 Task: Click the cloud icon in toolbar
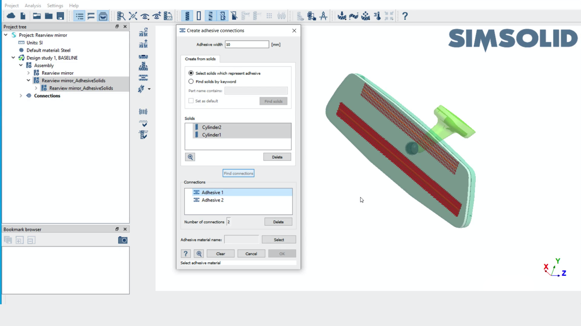pos(11,16)
